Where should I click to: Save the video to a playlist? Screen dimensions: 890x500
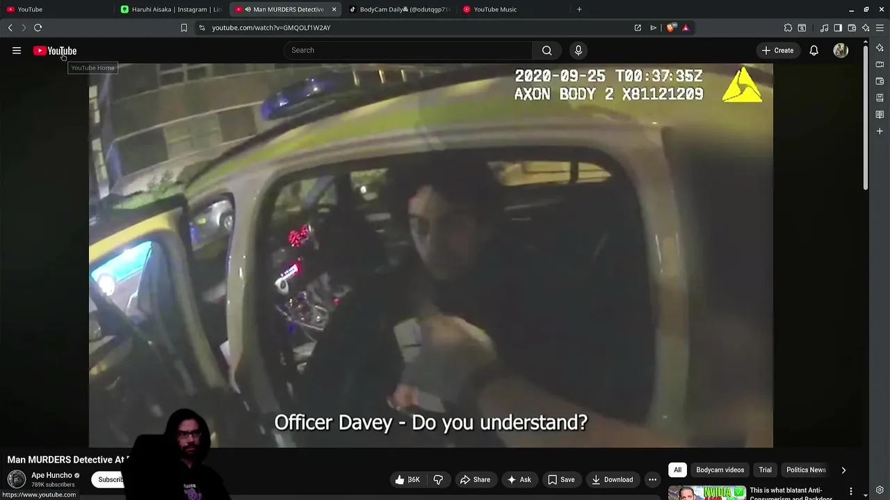561,480
